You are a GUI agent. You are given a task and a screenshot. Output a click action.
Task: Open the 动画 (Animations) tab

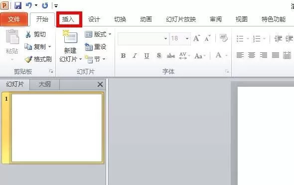(x=146, y=19)
